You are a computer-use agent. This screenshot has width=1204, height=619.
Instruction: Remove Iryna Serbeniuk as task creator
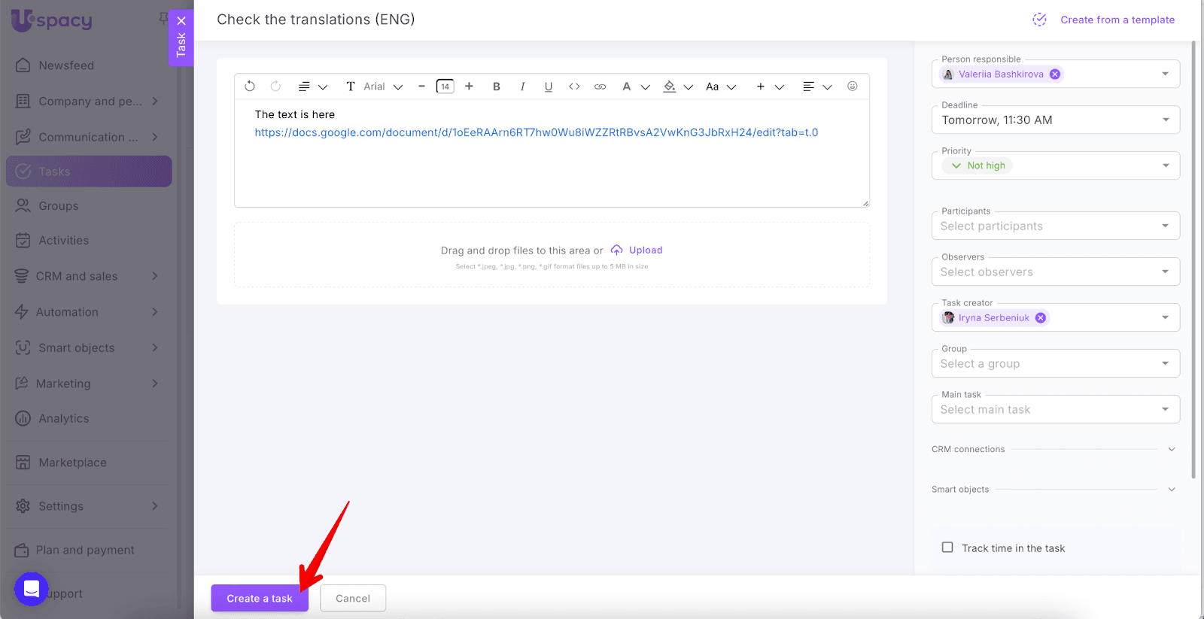pos(1041,318)
